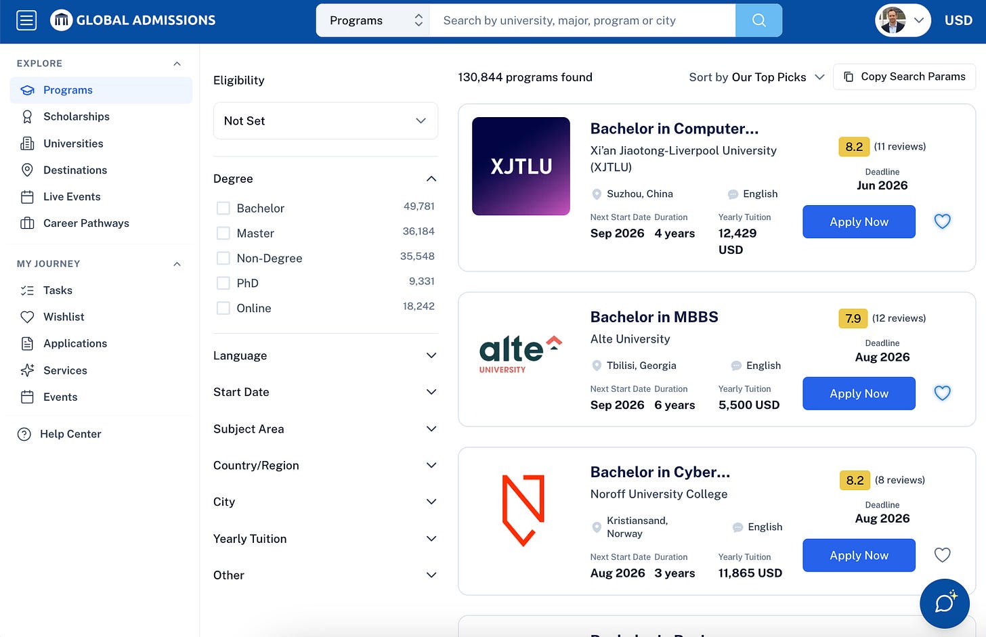Image resolution: width=986 pixels, height=637 pixels.
Task: Check the PhD degree checkbox
Action: coord(223,283)
